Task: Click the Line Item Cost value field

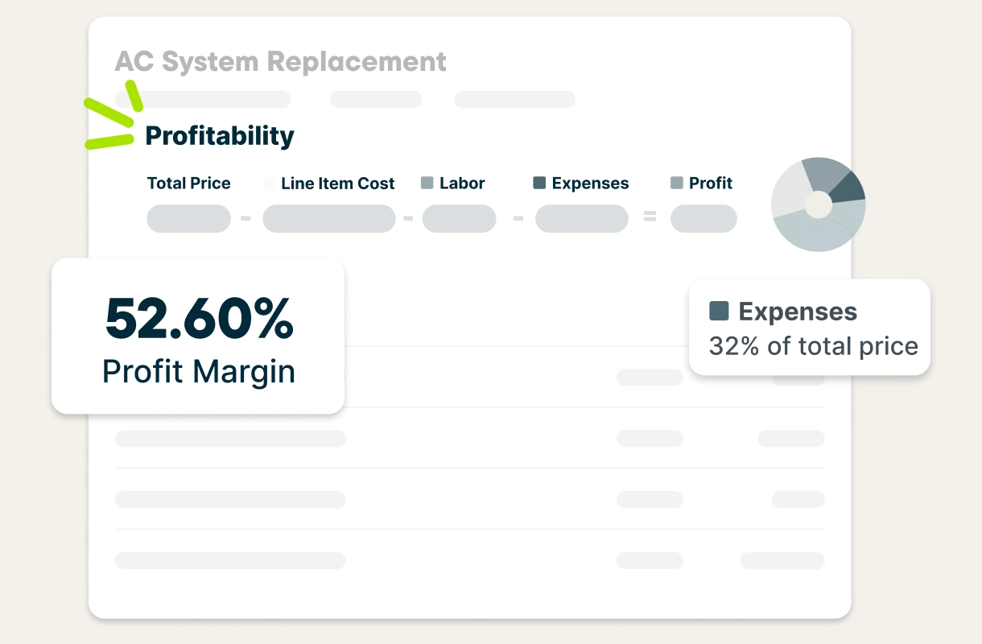Action: [329, 219]
